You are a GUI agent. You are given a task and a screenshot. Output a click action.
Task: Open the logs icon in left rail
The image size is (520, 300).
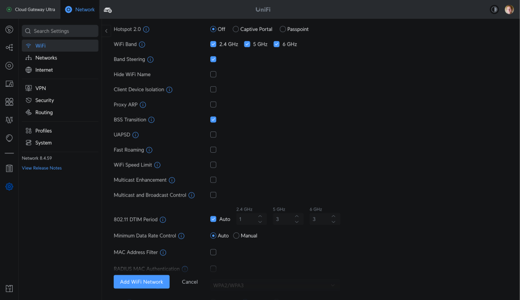pos(9,169)
